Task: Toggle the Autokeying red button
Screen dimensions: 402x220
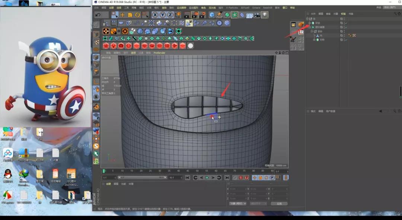Action: (241, 178)
